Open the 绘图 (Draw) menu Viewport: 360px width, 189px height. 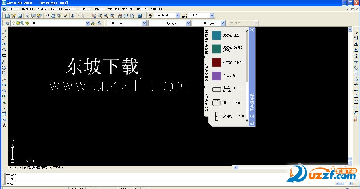click(x=99, y=9)
